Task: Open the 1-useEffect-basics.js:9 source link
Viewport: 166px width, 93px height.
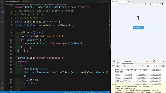Action: pos(149,81)
